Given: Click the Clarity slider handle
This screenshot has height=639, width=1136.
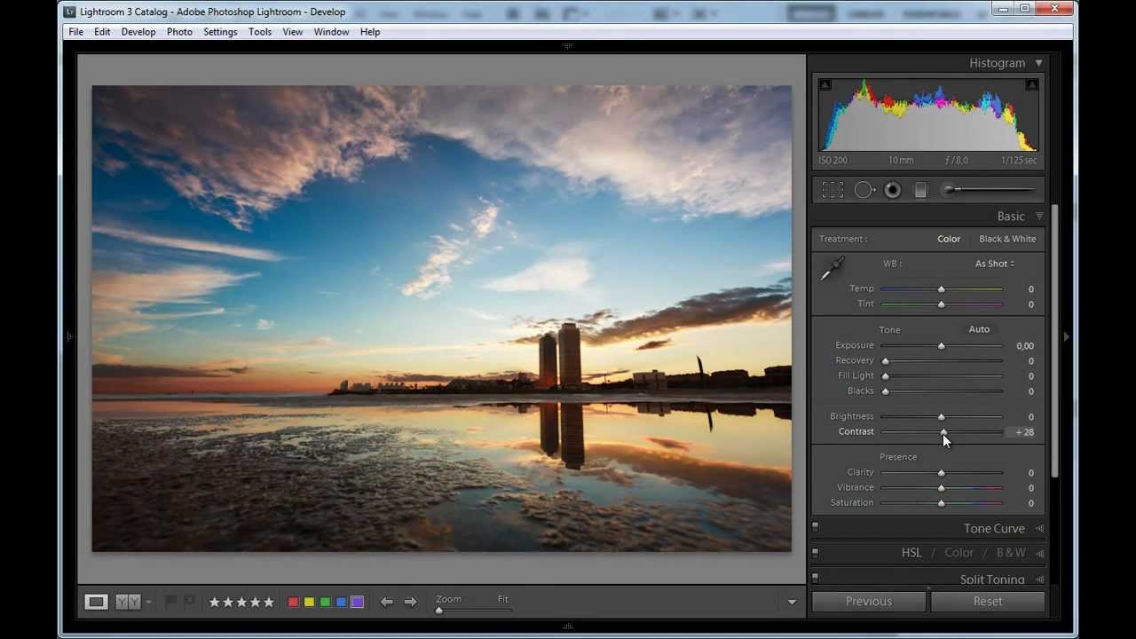Looking at the screenshot, I should (942, 473).
